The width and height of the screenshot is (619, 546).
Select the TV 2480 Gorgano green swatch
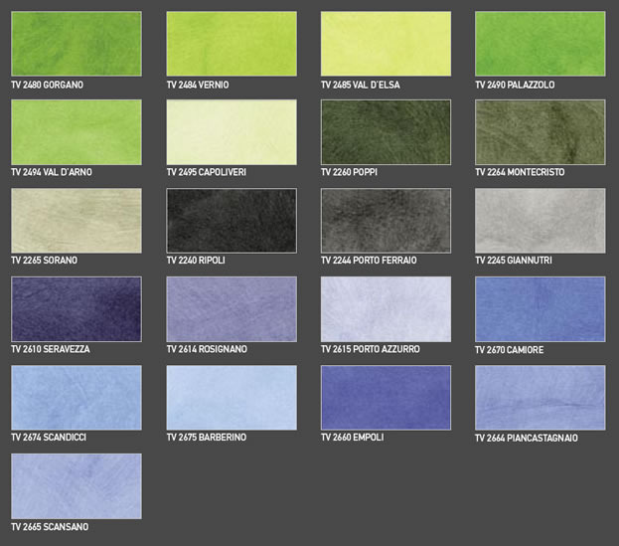77,44
